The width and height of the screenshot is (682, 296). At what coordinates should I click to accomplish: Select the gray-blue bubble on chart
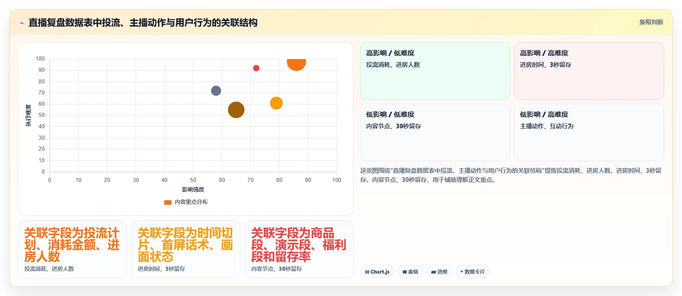(x=216, y=91)
